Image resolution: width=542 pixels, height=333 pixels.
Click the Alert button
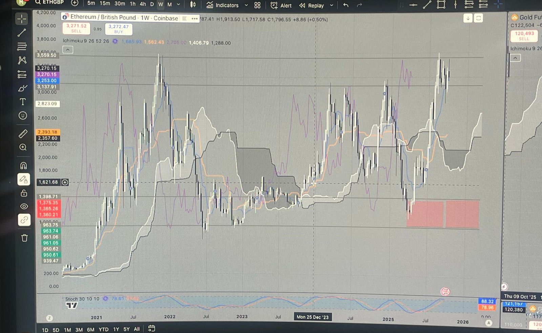pos(282,5)
